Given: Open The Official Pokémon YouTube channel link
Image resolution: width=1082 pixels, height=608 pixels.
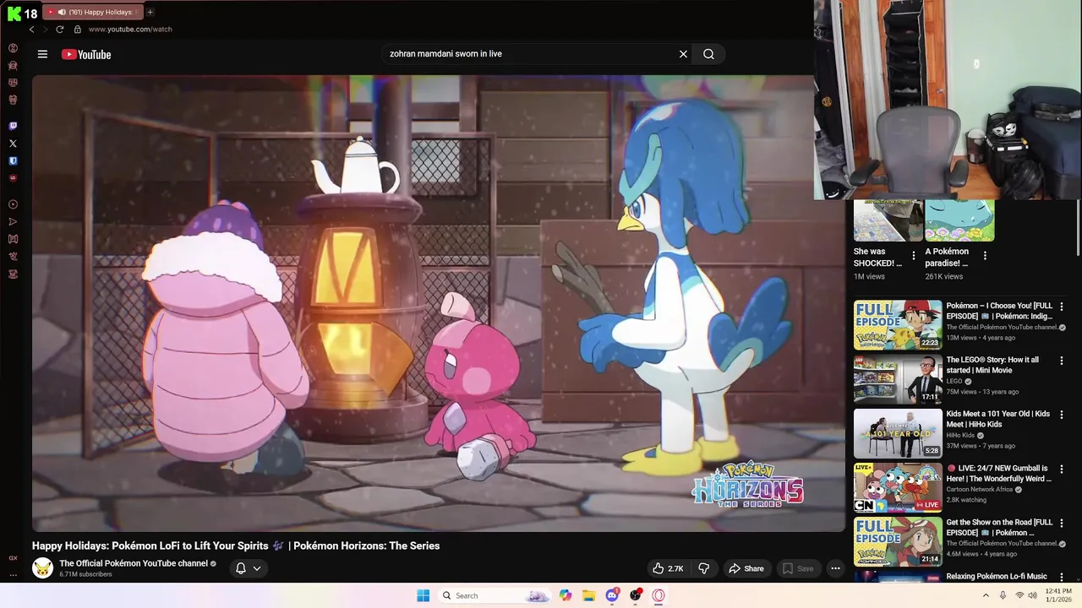Looking at the screenshot, I should pos(134,563).
